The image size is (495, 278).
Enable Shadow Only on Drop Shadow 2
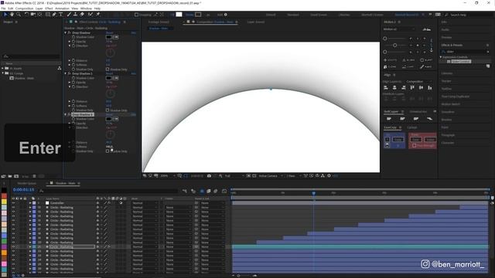coord(108,110)
